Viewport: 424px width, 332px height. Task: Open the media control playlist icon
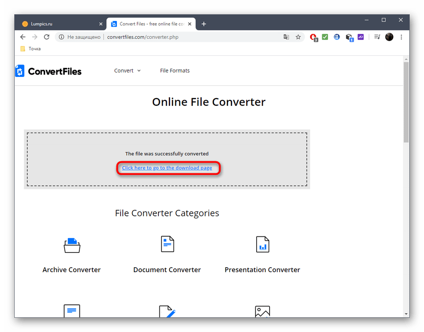377,37
